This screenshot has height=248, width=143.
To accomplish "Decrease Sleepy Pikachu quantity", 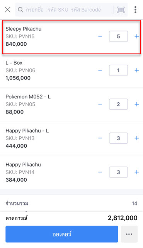I will coord(100,36).
